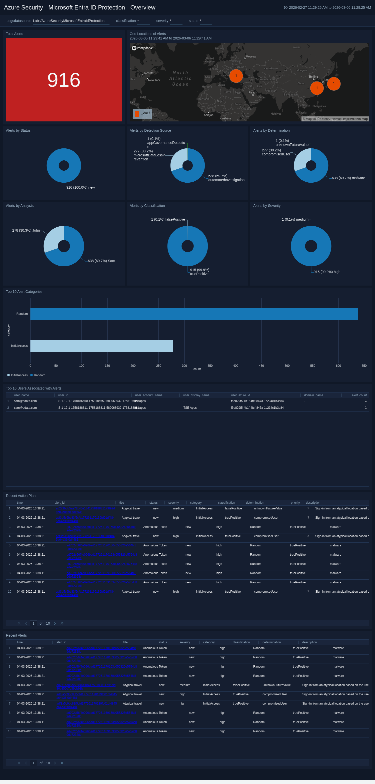Select the orange cluster marker east of Seoul
375x784 pixels.
pos(333,84)
